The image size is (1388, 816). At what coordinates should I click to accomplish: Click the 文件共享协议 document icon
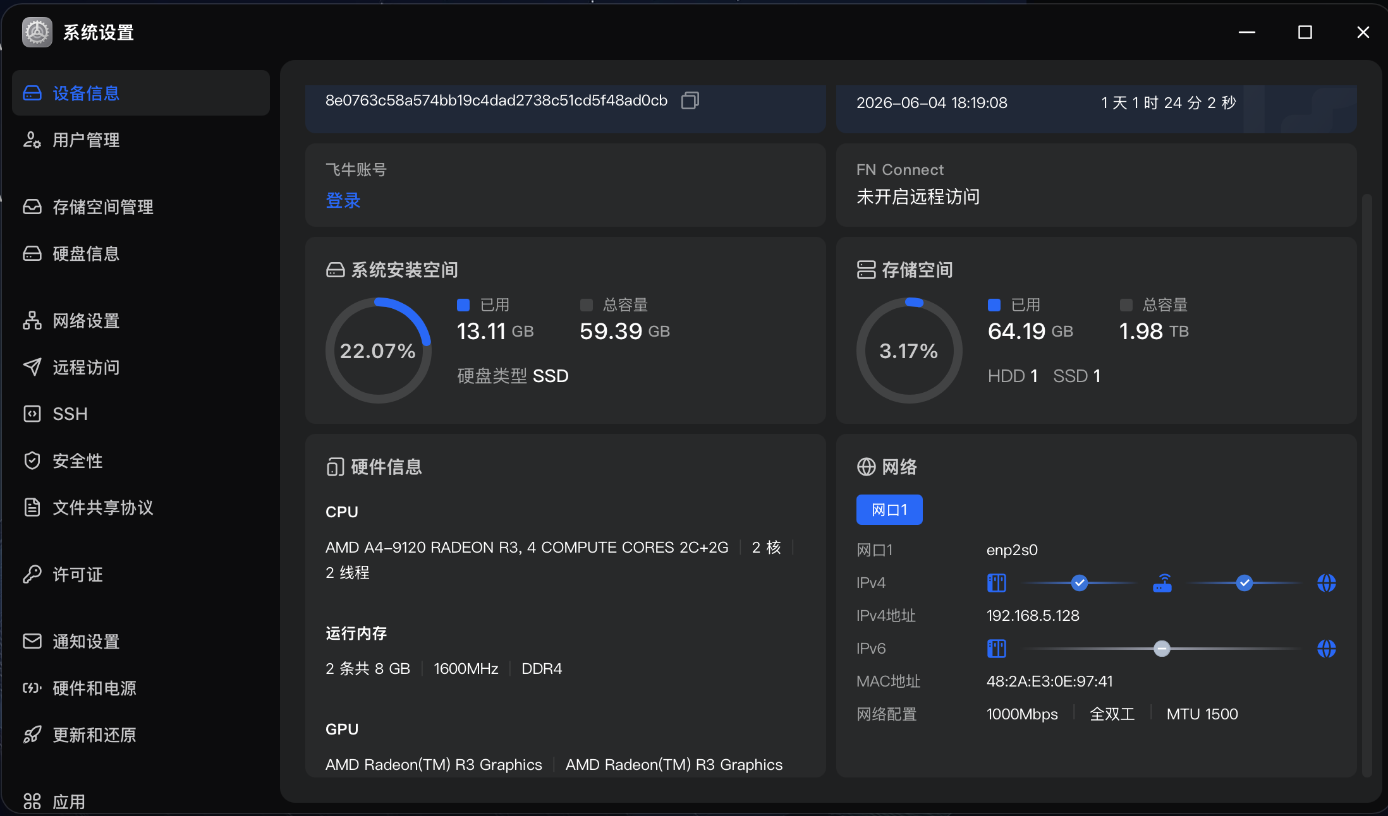point(32,507)
